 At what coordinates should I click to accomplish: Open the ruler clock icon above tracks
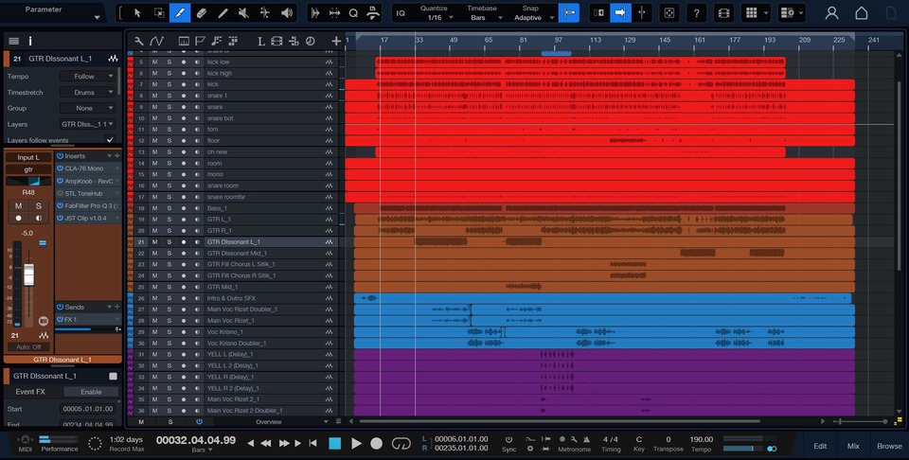pos(311,41)
